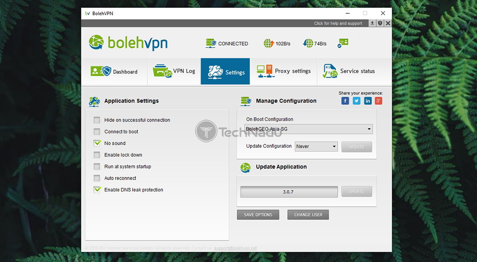Open the support@bolehvpn.net email link
Image resolution: width=477 pixels, height=262 pixels.
coord(235,248)
